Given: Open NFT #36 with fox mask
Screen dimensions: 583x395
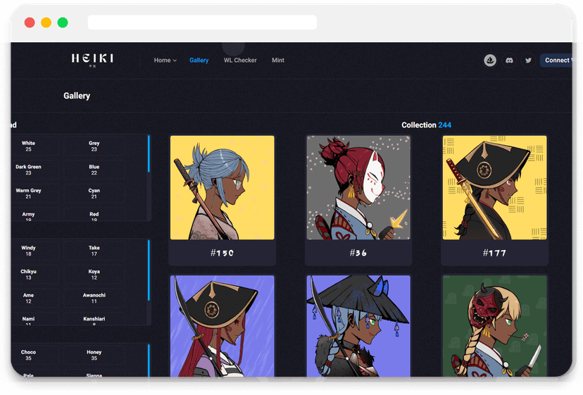Looking at the screenshot, I should 358,187.
